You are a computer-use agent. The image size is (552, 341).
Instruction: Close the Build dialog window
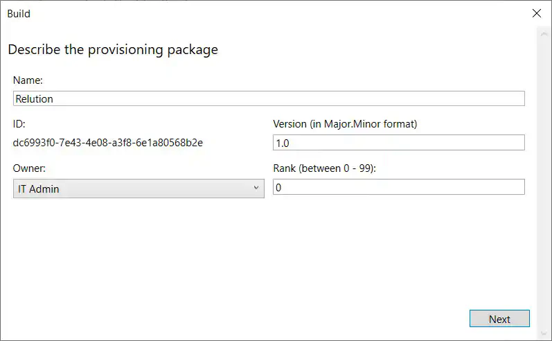point(536,13)
